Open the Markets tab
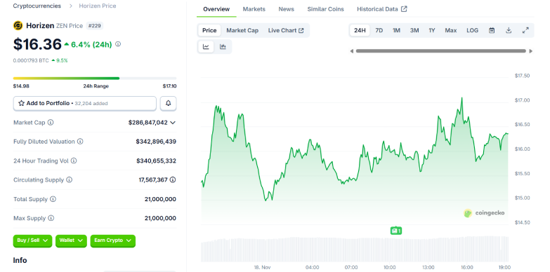 (254, 9)
